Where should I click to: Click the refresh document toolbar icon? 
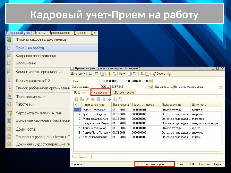pyautogui.click(x=102, y=74)
